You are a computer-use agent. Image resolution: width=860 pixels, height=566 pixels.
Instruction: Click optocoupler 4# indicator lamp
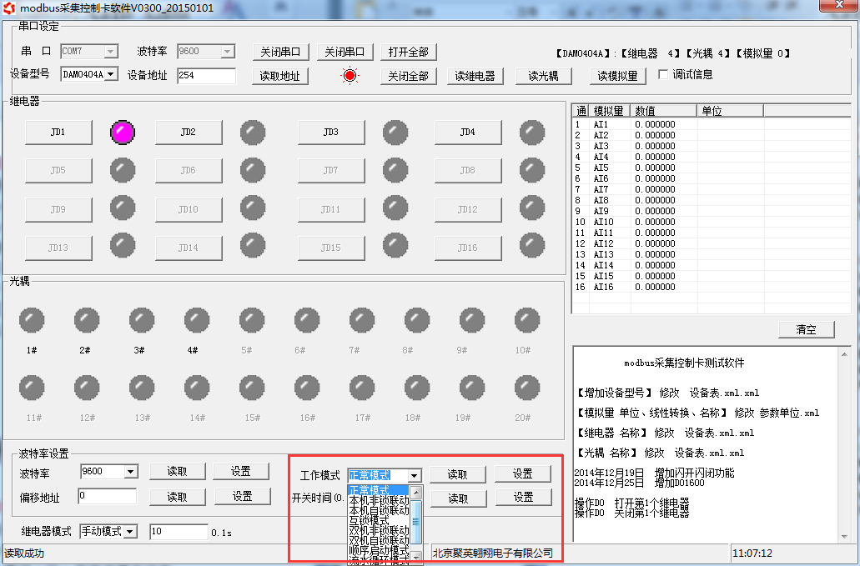click(x=197, y=319)
